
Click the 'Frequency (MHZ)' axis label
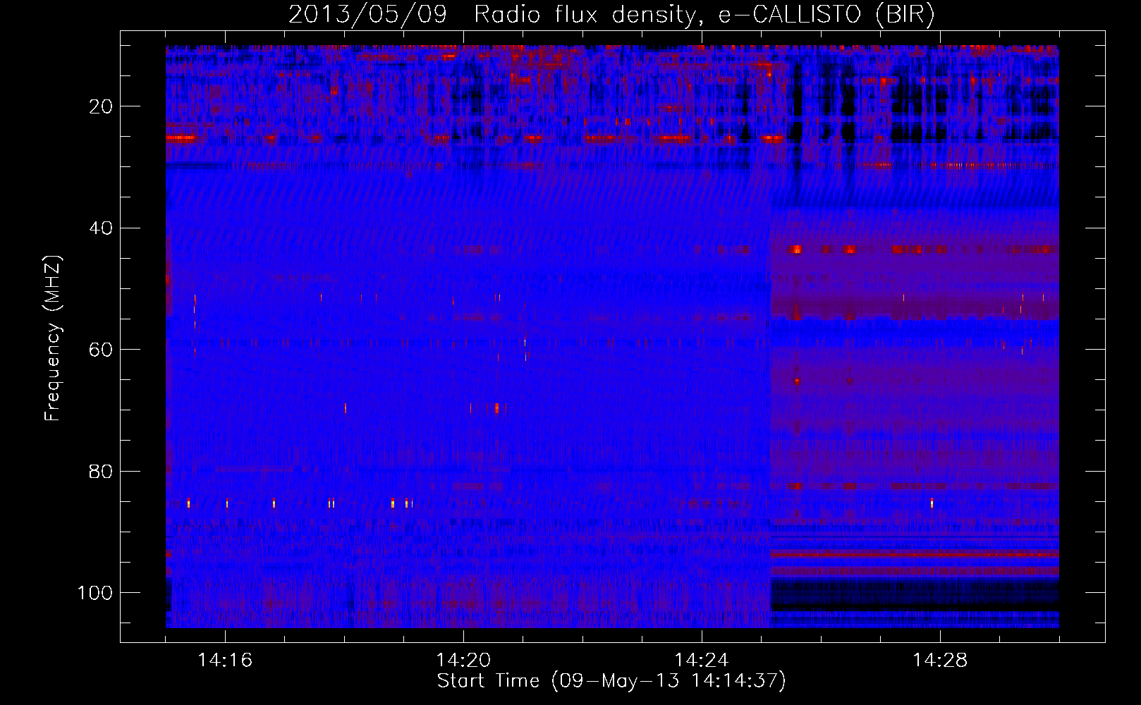[53, 338]
